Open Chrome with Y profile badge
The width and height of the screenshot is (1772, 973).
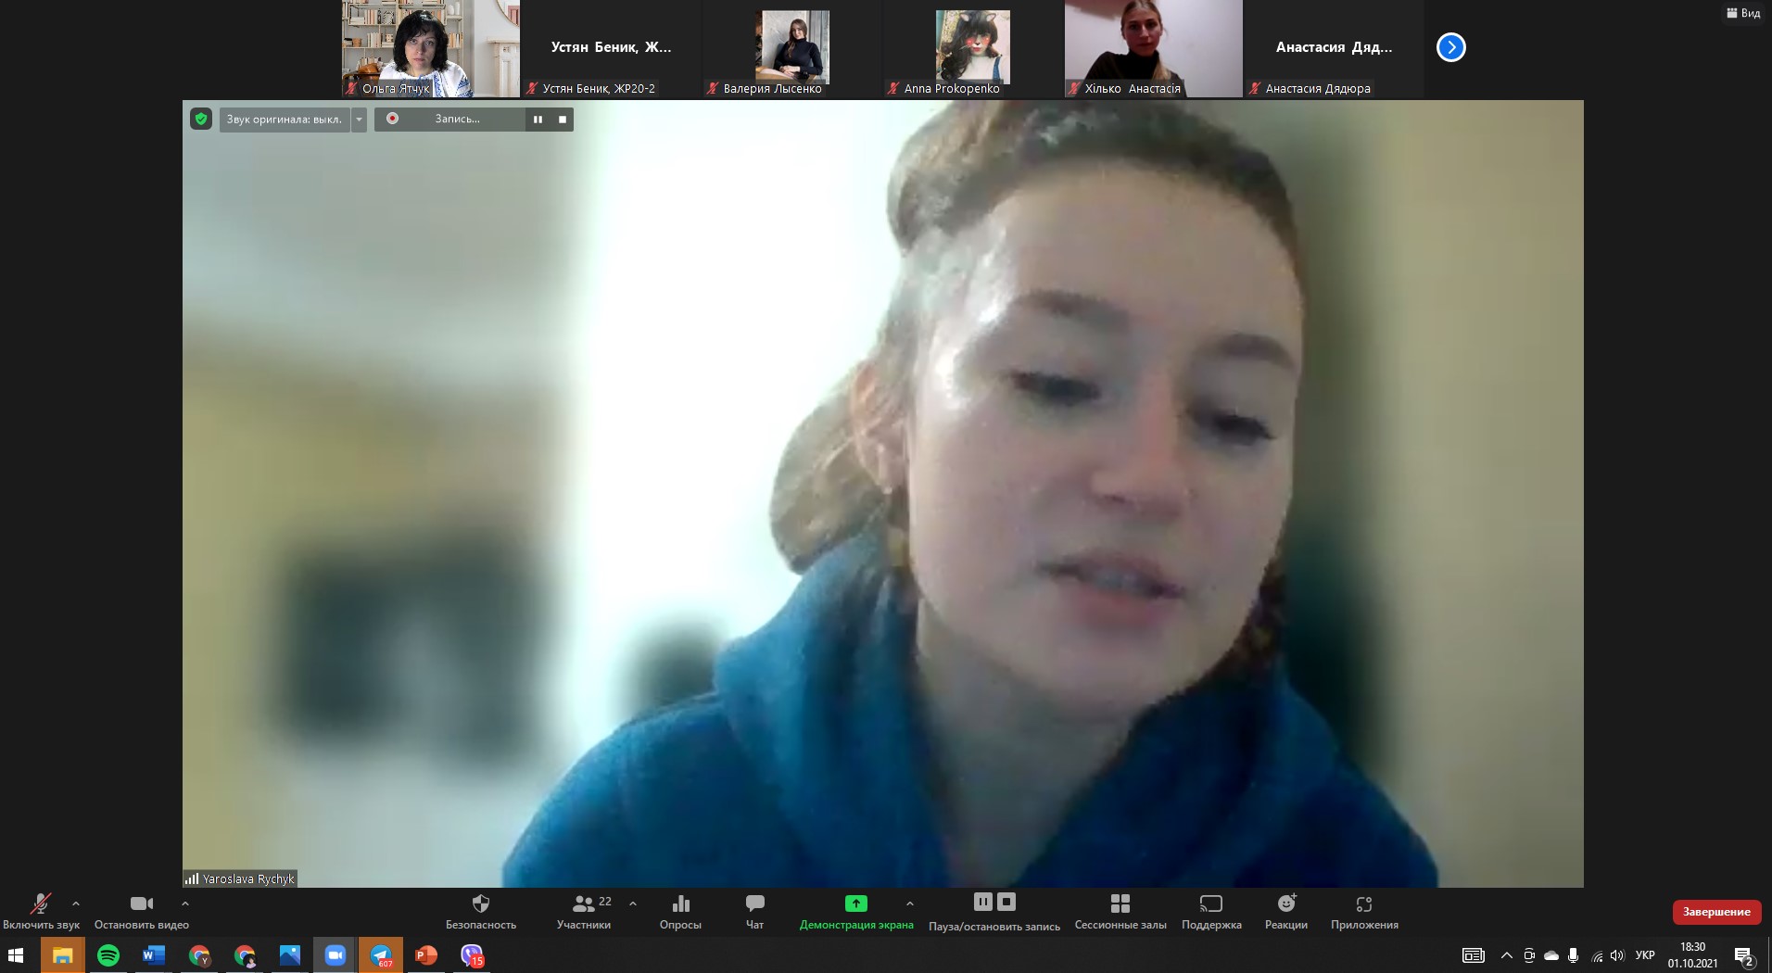(x=199, y=955)
